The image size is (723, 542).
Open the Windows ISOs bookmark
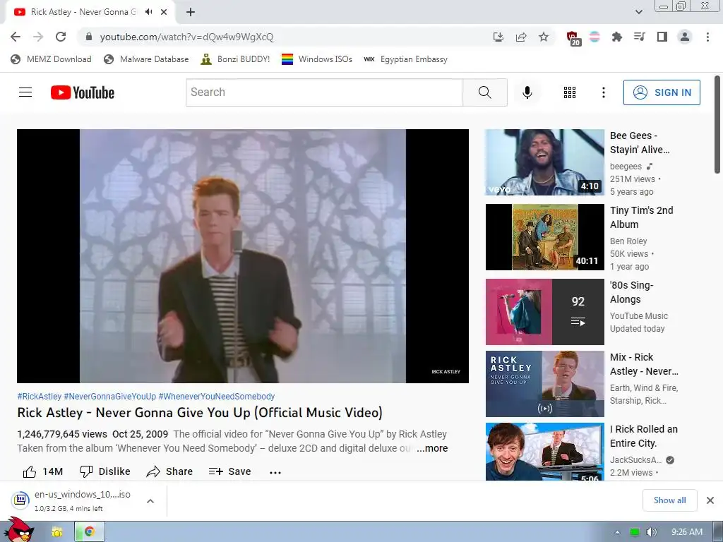coord(317,59)
